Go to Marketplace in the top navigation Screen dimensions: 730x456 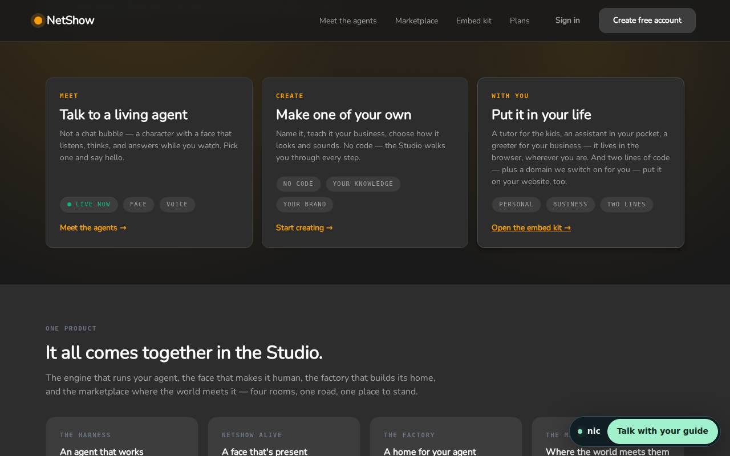pyautogui.click(x=416, y=21)
